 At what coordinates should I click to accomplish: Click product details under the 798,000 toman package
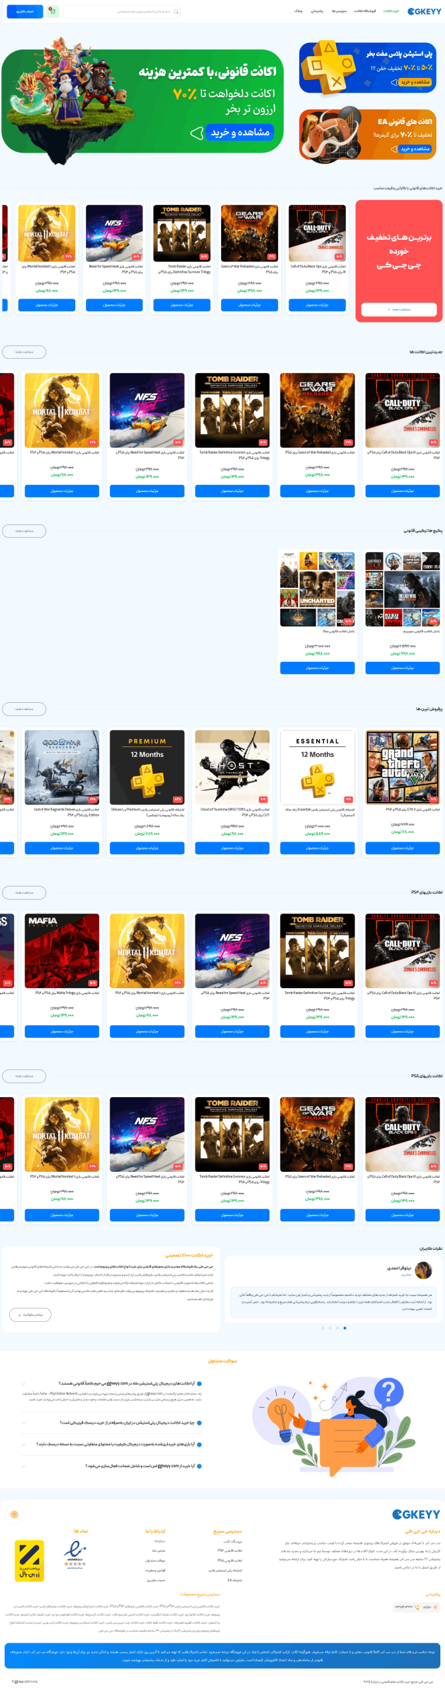(x=403, y=668)
